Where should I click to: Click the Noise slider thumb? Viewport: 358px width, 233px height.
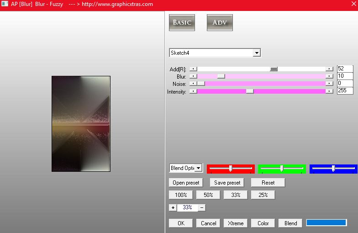tap(201, 84)
